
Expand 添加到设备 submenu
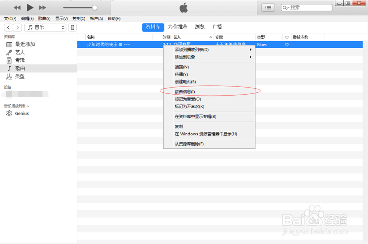coord(209,57)
